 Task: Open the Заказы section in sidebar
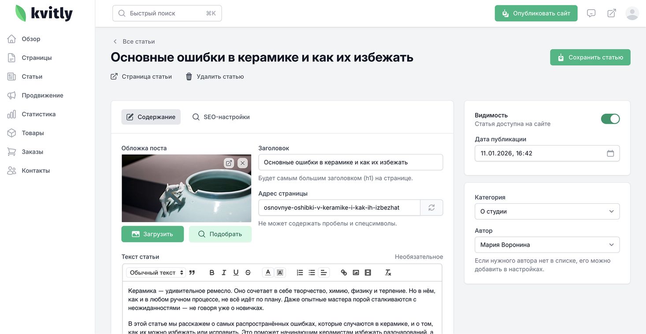coord(25,152)
